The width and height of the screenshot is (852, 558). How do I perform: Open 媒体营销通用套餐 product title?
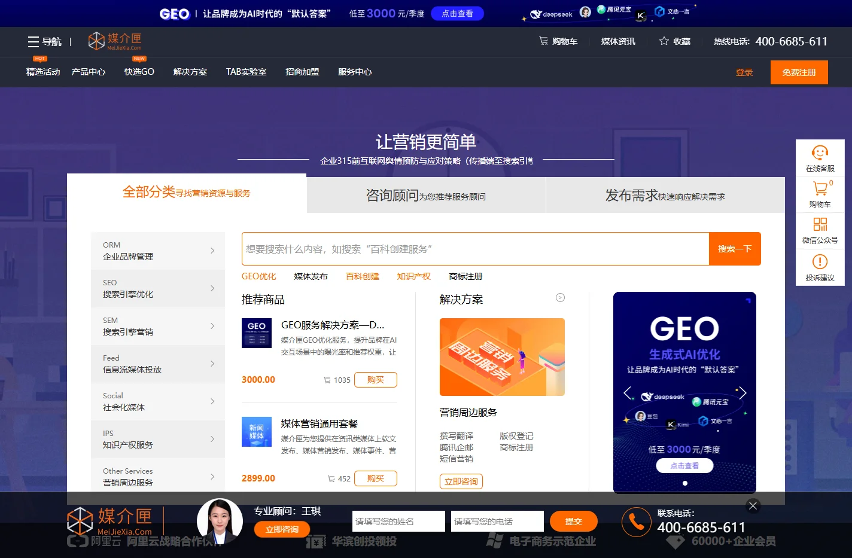tap(319, 423)
